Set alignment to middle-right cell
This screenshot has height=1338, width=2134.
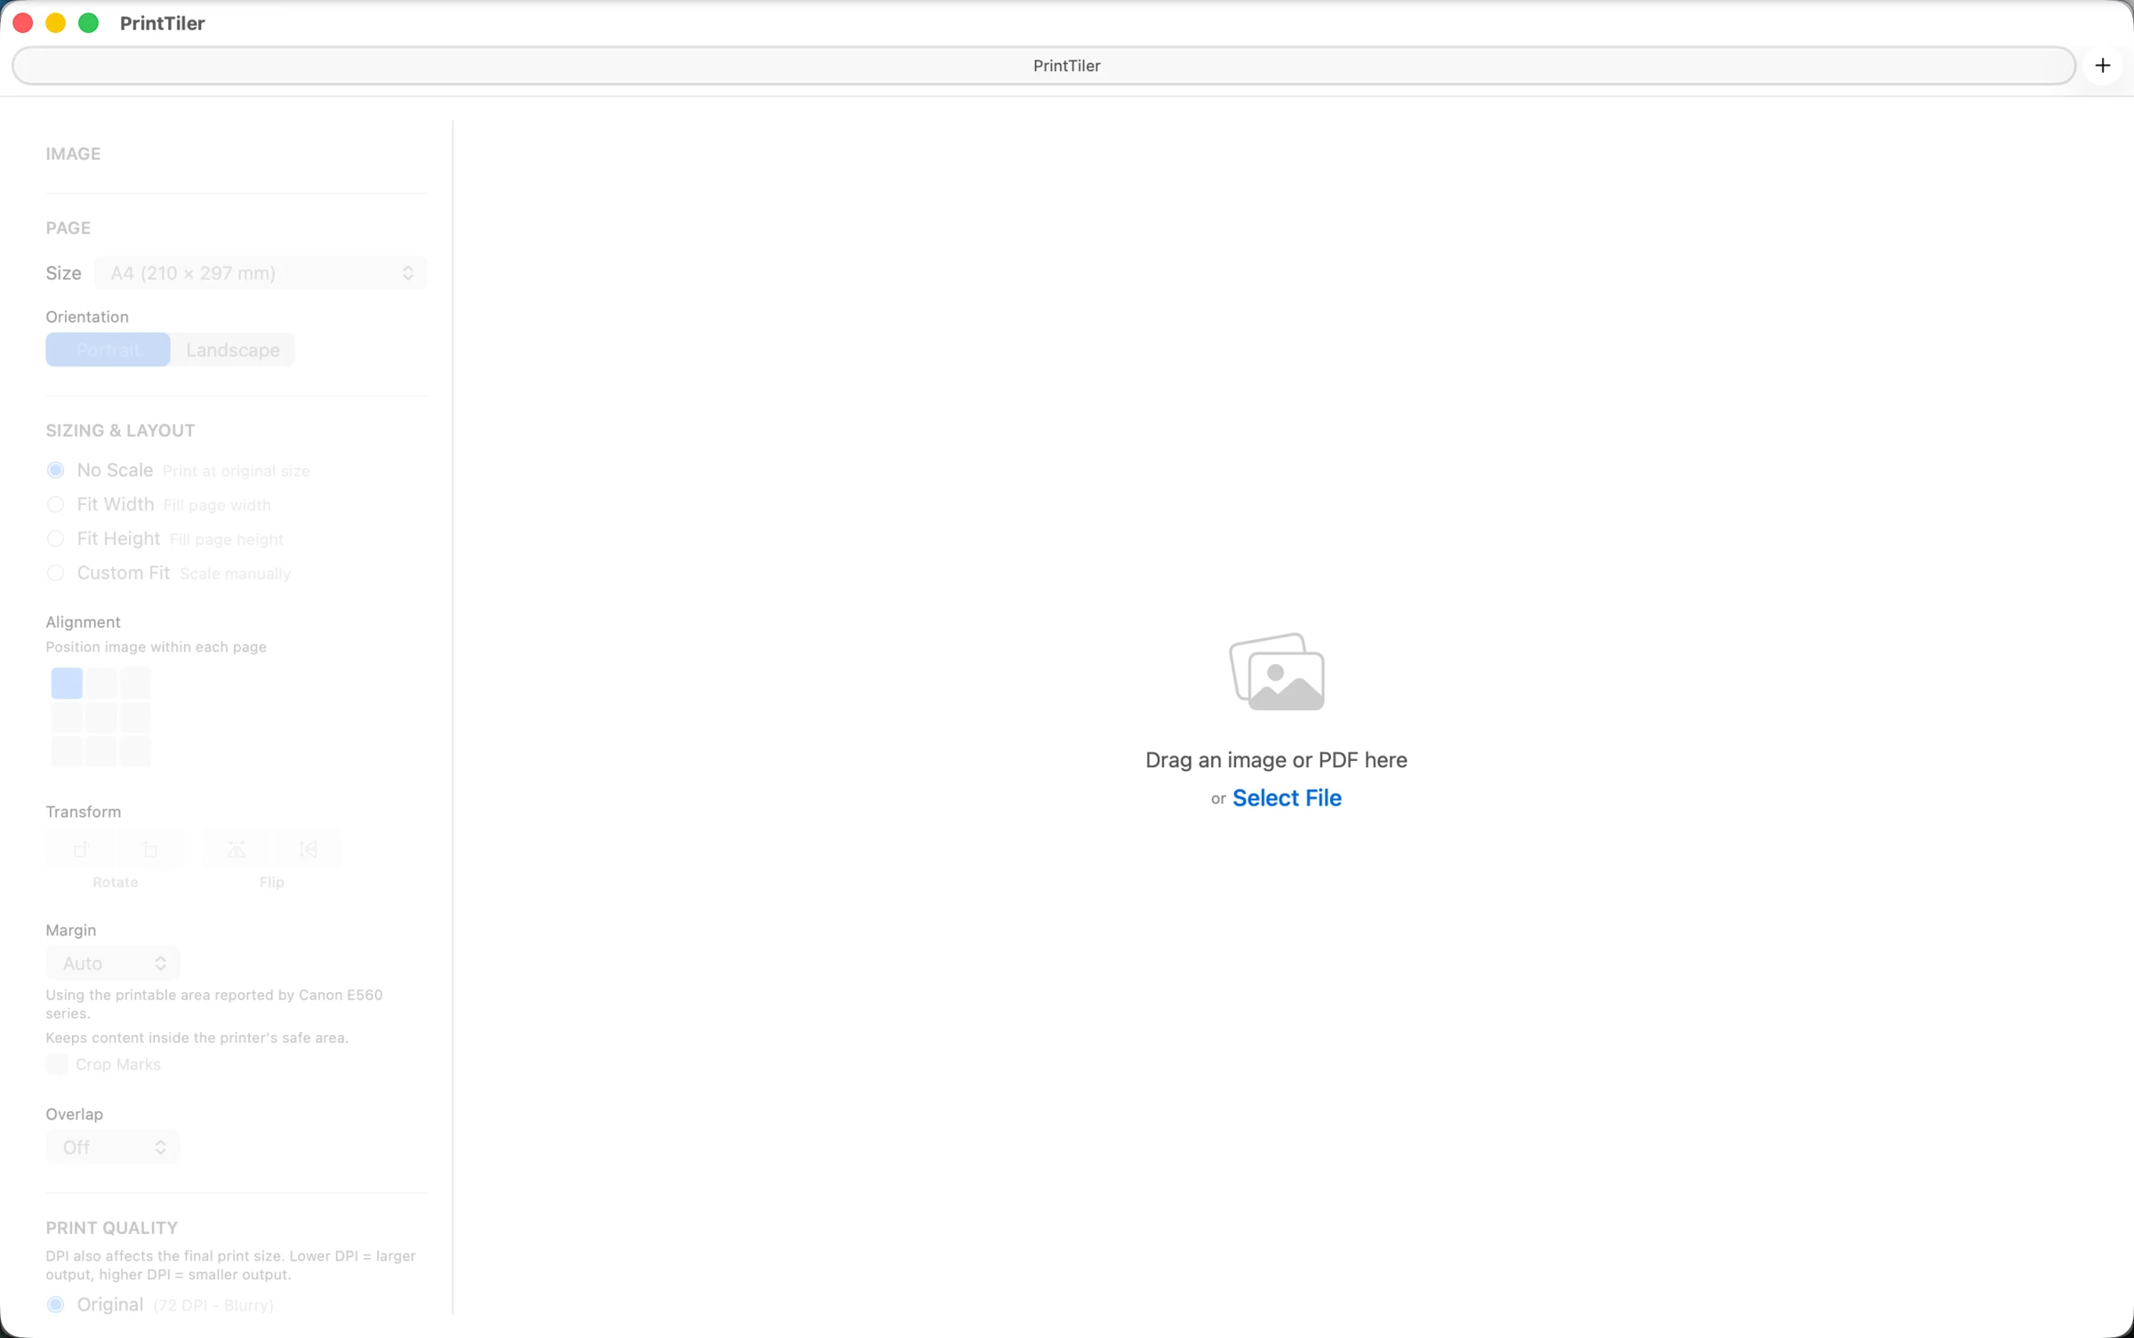click(135, 717)
